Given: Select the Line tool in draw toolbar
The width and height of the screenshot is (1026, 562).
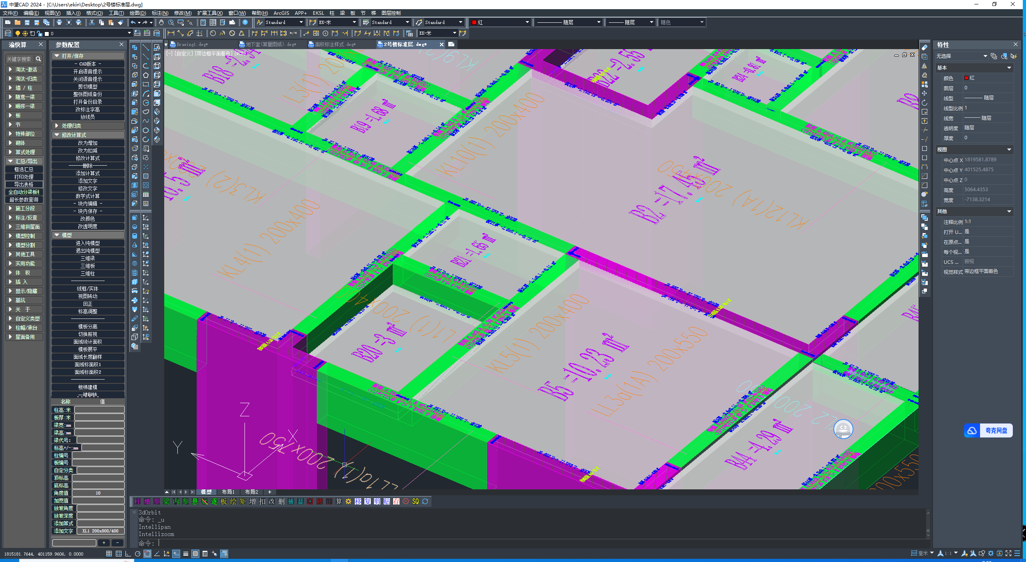Looking at the screenshot, I should click(x=146, y=47).
